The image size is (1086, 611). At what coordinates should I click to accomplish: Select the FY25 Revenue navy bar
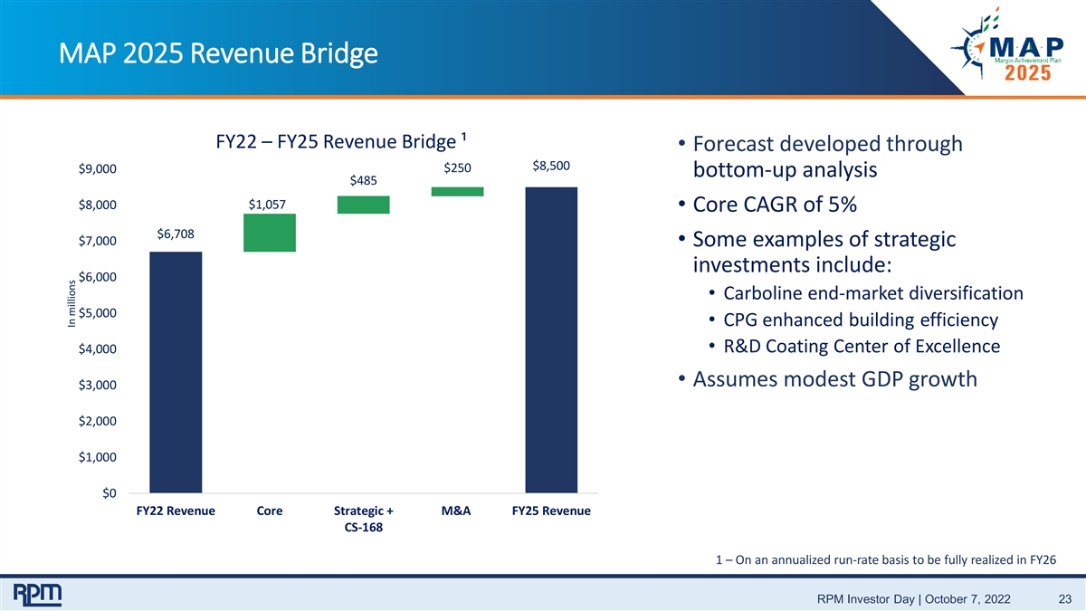click(552, 340)
